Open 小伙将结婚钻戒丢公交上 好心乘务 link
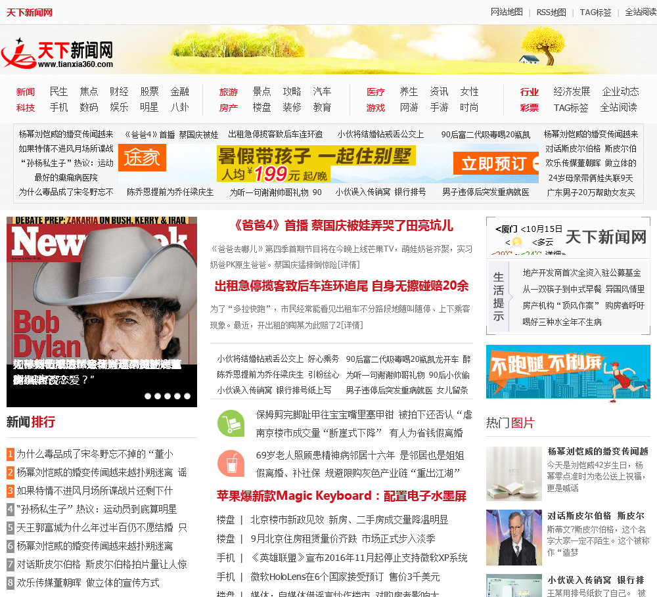The height and width of the screenshot is (597, 657). pos(278,359)
